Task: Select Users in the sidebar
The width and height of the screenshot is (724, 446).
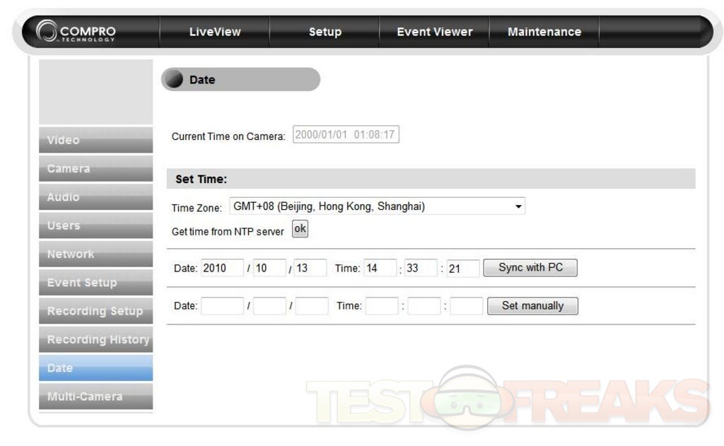Action: tap(95, 225)
